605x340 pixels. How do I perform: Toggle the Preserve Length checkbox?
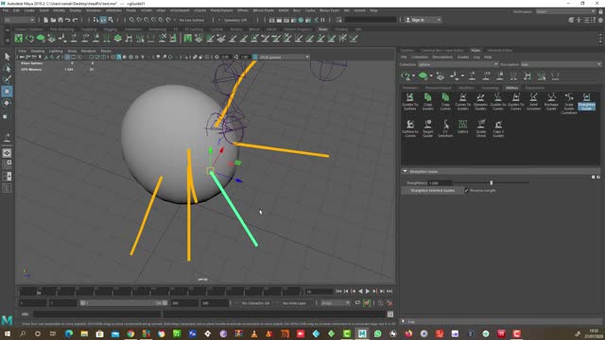[466, 191]
